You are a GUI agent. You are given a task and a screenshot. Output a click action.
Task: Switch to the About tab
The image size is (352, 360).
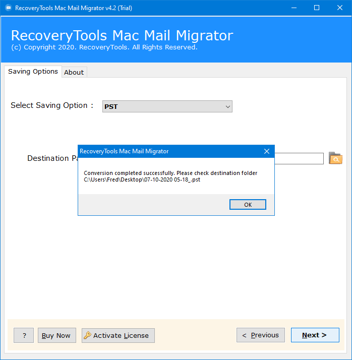click(74, 72)
